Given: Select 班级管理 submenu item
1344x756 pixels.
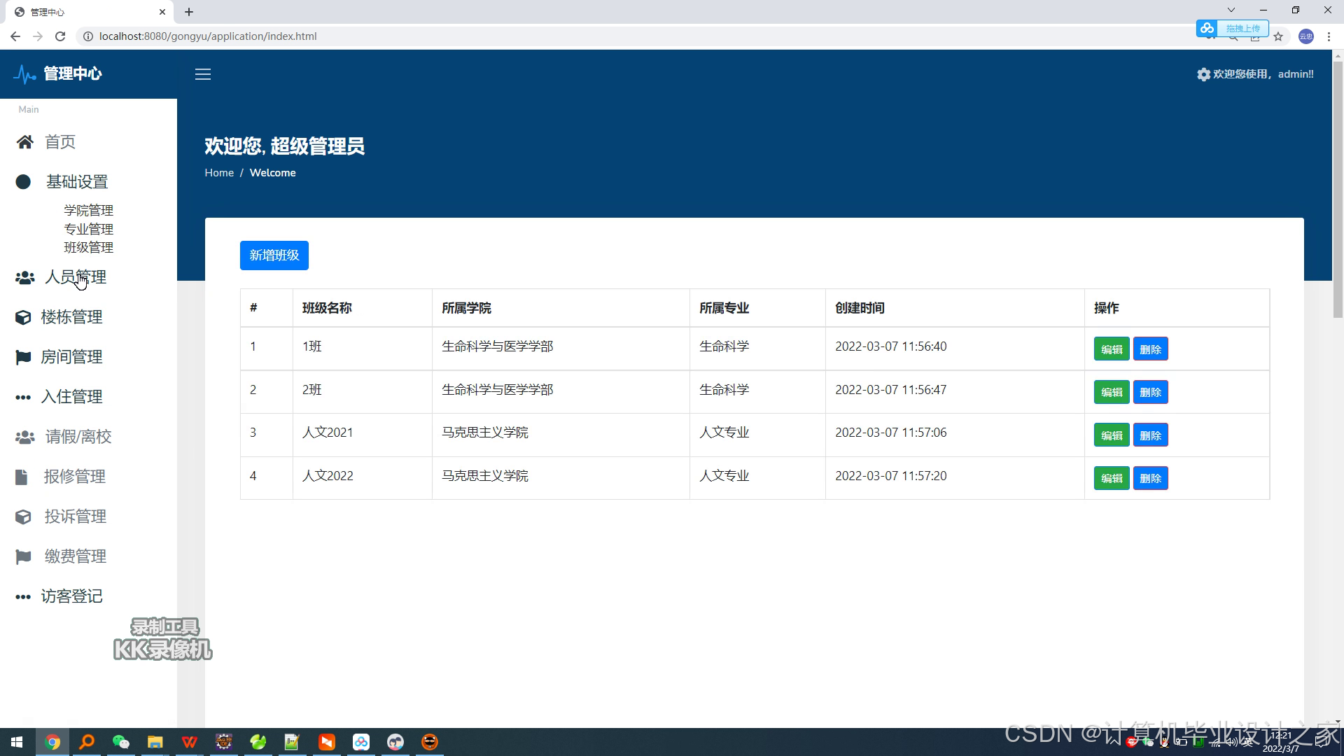Looking at the screenshot, I should (88, 247).
